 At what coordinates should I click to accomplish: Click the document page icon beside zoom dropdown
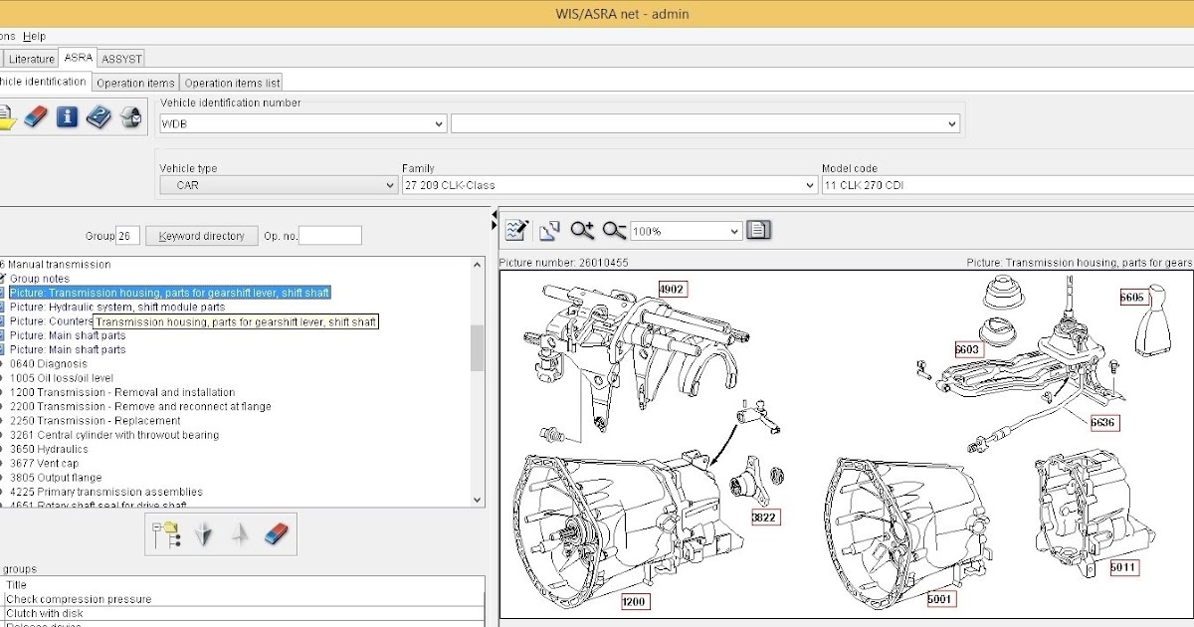point(759,230)
